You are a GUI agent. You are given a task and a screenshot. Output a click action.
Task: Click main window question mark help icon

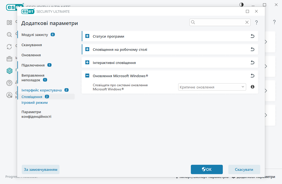pos(274,22)
